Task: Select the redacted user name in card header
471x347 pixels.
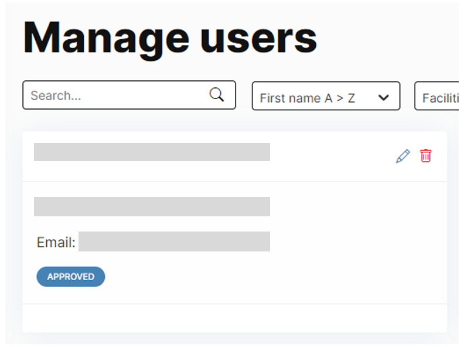Action: (152, 152)
